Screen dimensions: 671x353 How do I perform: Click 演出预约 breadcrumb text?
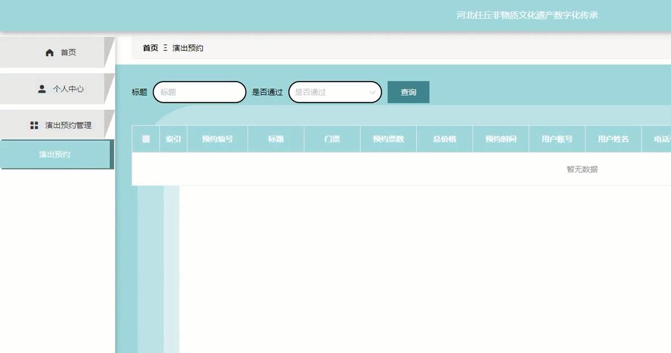188,48
